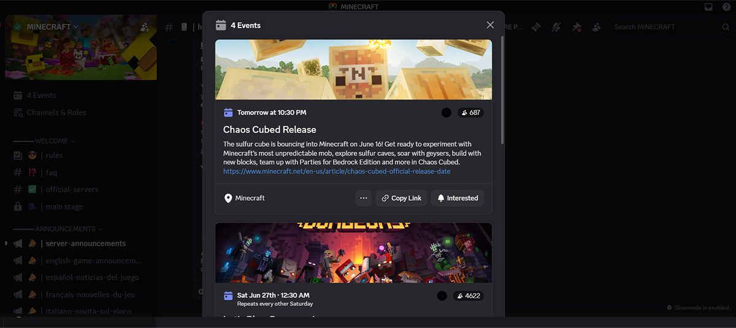736x328 pixels.
Task: Click creator avatar beside 4622 badge
Action: (442, 296)
